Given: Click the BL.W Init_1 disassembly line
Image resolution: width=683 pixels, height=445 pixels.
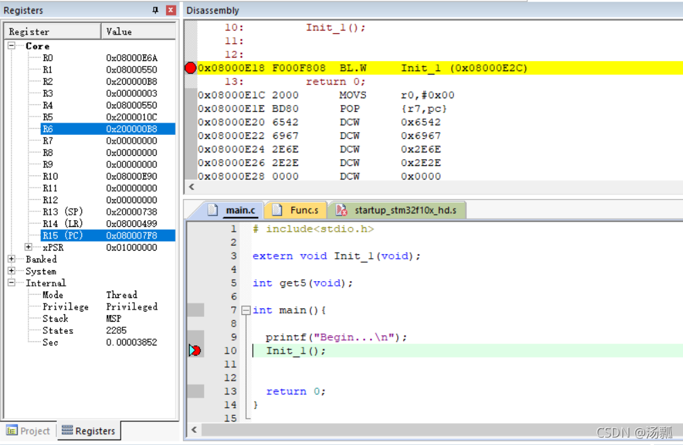Looking at the screenshot, I should point(440,68).
